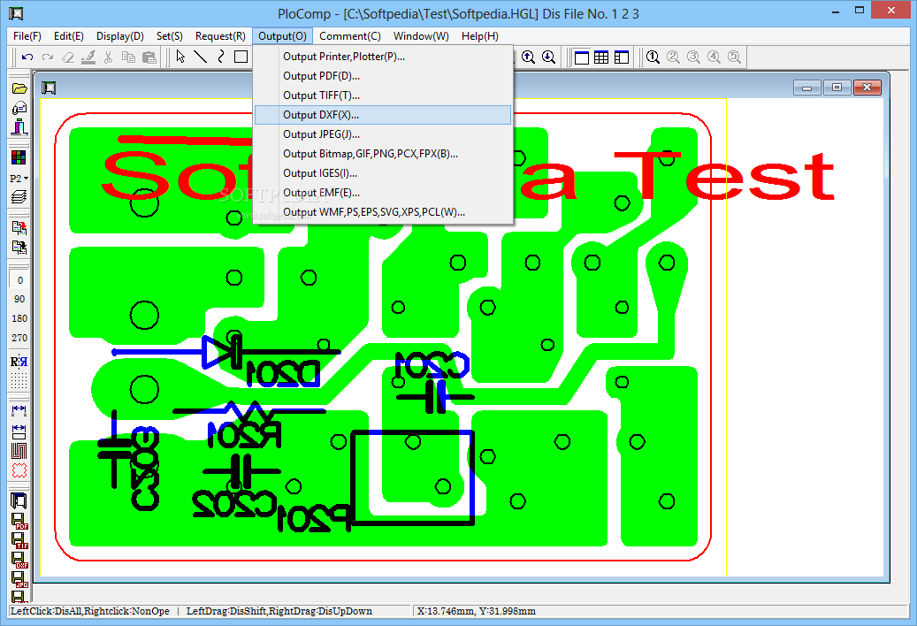This screenshot has height=626, width=917.
Task: Open the File(F) menu
Action: tap(27, 36)
